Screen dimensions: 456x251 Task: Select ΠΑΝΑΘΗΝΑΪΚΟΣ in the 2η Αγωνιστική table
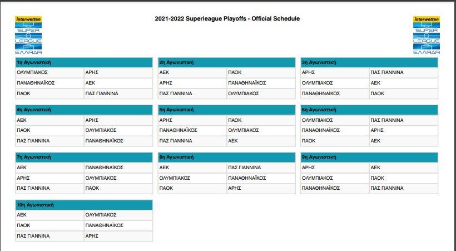pos(247,83)
